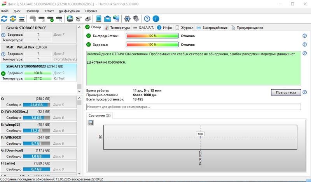Select the H: [arhiv] partition
This screenshot has width=311, height=182.
(x=38, y=166)
